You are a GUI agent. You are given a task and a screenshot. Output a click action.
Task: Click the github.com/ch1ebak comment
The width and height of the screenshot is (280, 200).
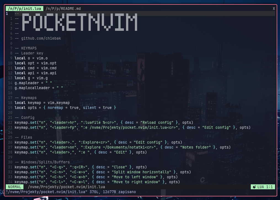coord(41,38)
